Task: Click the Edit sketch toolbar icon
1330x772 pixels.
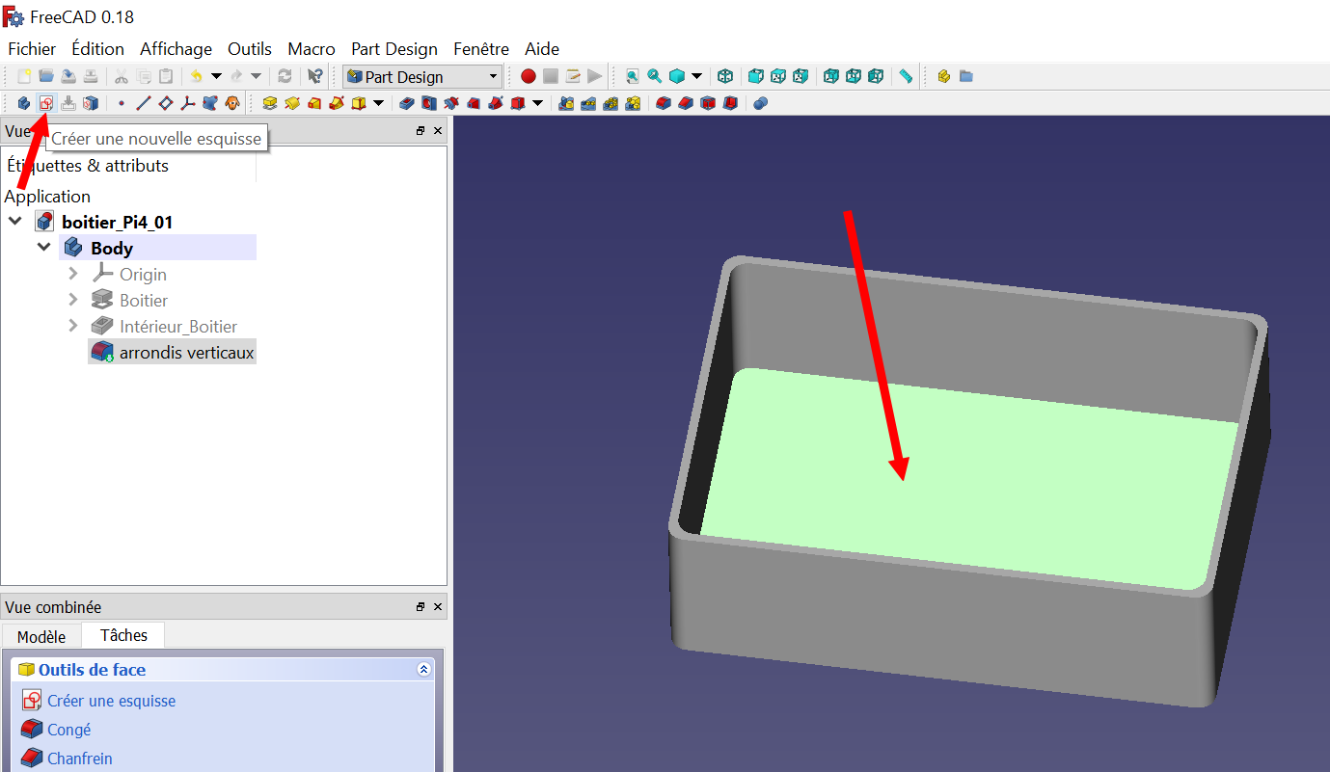Action: pyautogui.click(x=68, y=103)
